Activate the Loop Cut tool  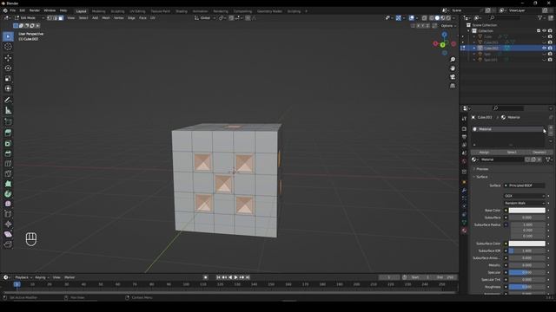[x=8, y=164]
